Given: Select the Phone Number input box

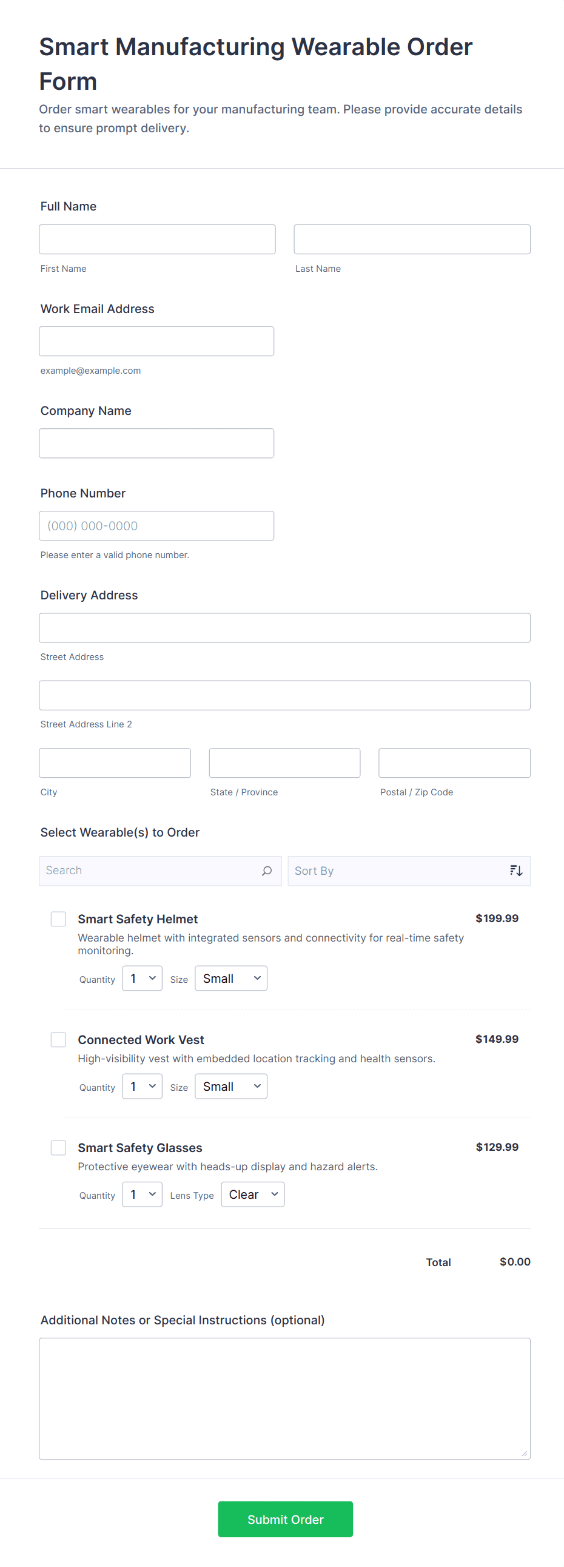Looking at the screenshot, I should [x=156, y=525].
